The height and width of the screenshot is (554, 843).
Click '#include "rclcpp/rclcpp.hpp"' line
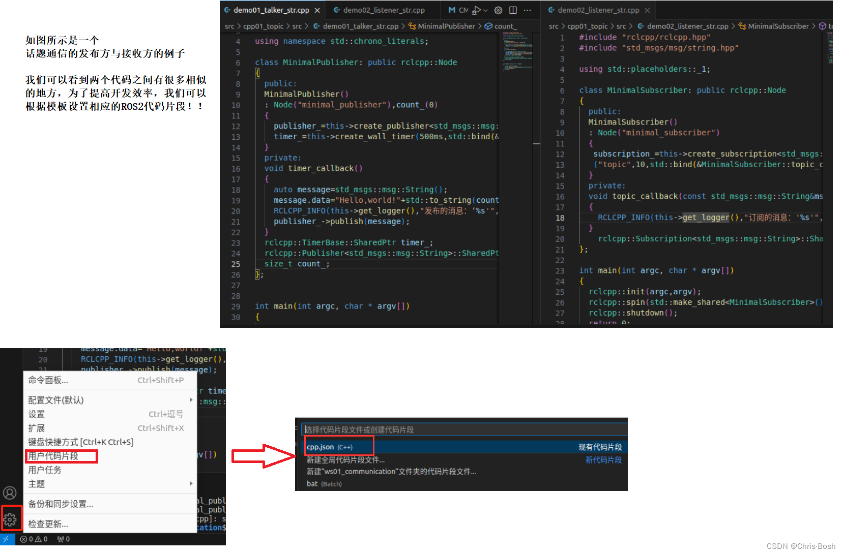(x=645, y=37)
